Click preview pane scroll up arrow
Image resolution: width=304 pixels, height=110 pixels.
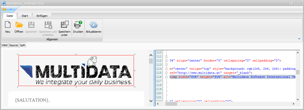[x=151, y=55]
